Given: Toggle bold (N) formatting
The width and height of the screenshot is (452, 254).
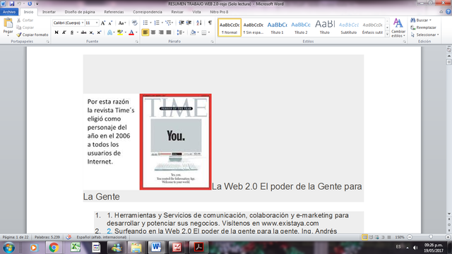Looking at the screenshot, I should [56, 32].
